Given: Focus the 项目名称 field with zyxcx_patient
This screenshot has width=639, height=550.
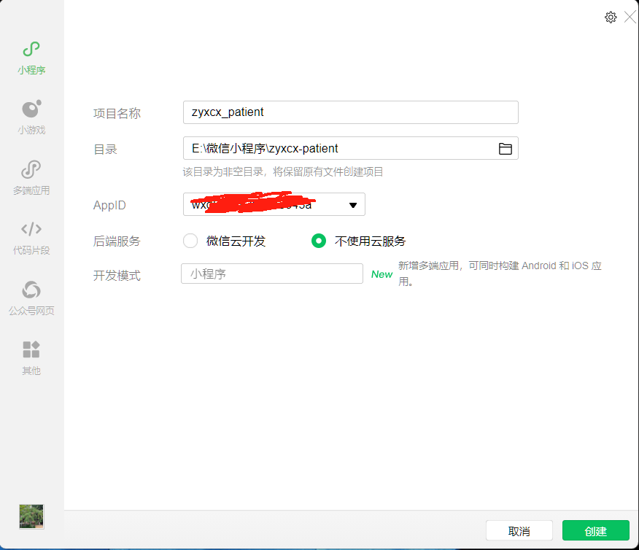Looking at the screenshot, I should click(350, 112).
